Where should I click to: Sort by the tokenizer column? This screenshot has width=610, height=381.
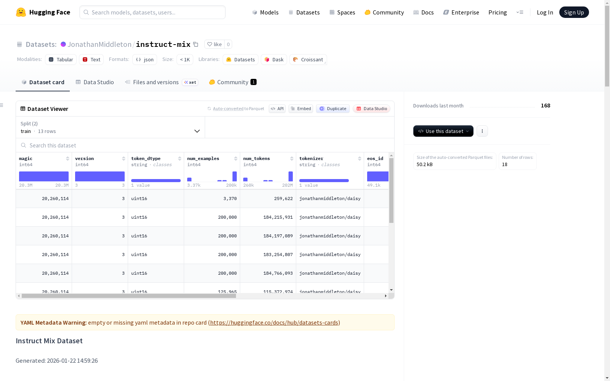tap(360, 158)
